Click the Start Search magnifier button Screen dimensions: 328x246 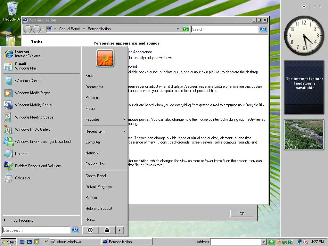pyautogui.click(x=75, y=230)
